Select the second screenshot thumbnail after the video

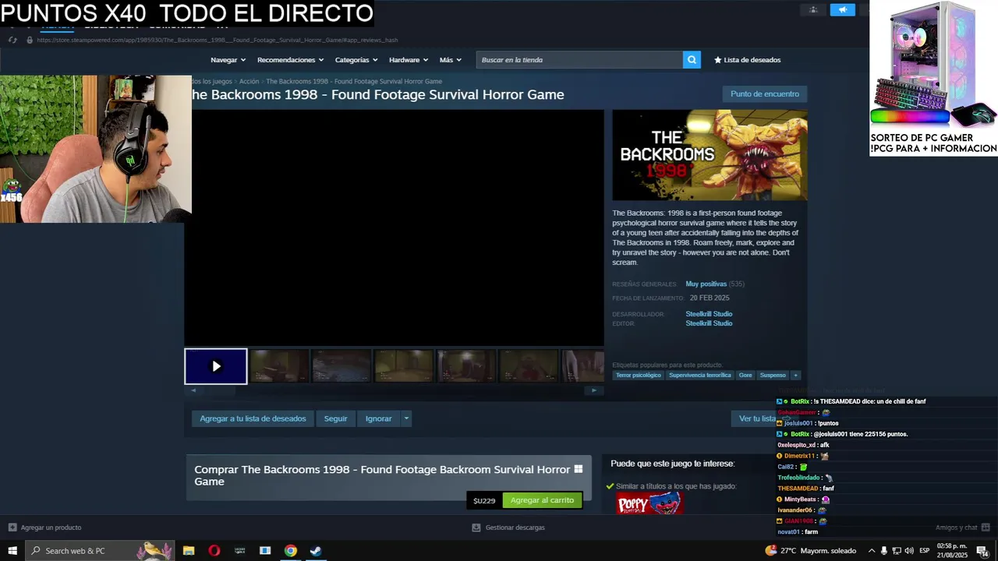(x=342, y=366)
